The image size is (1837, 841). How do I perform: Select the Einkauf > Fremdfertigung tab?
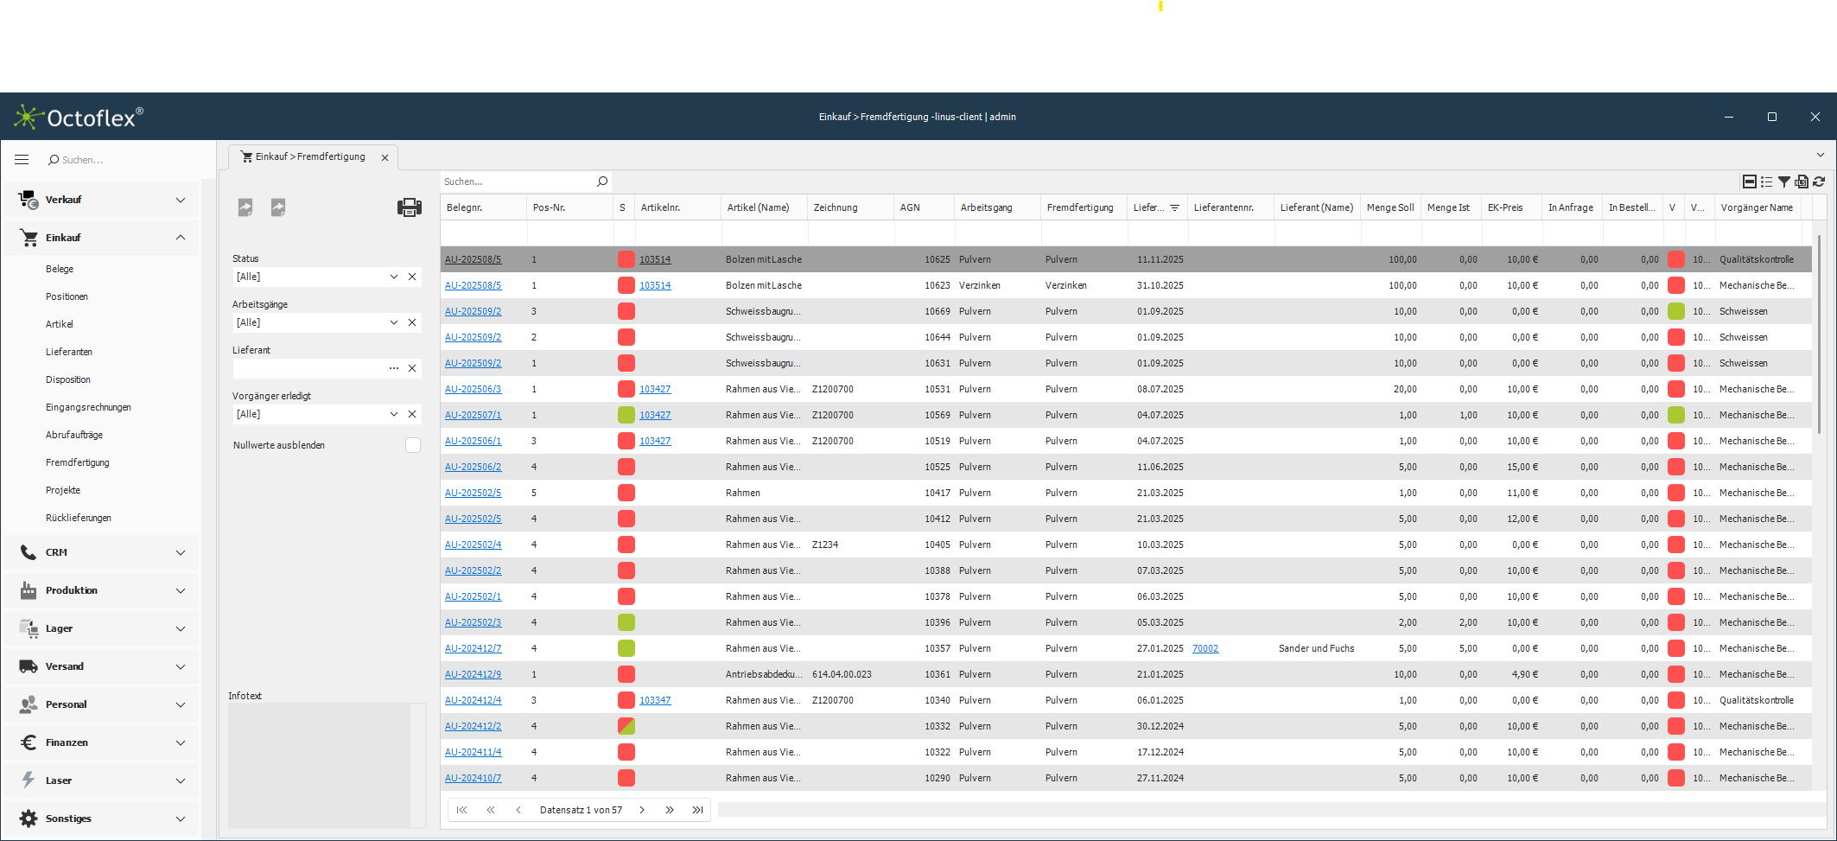[309, 157]
